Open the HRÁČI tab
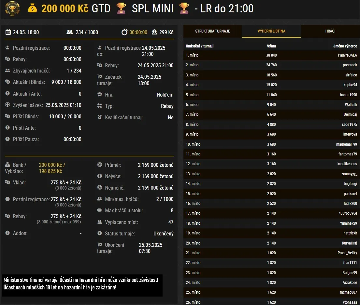This screenshot has height=305, width=360. pyautogui.click(x=330, y=31)
